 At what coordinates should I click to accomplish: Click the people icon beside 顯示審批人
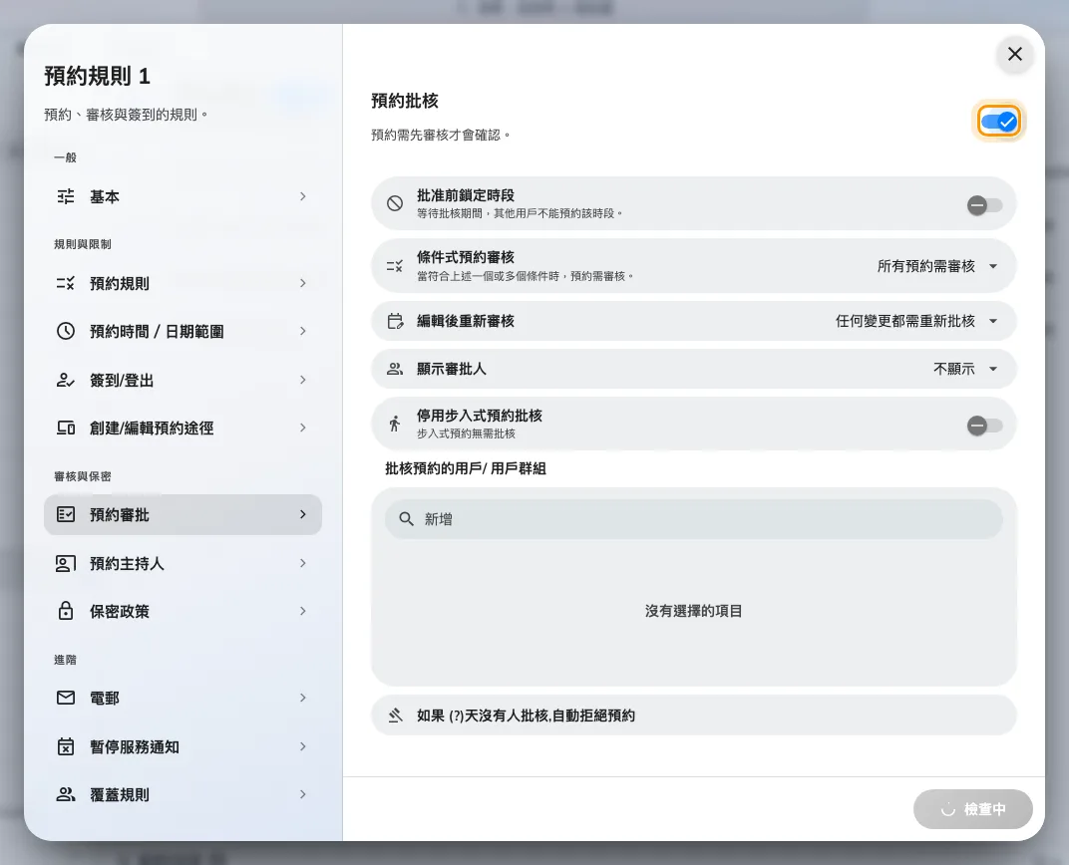pos(395,369)
